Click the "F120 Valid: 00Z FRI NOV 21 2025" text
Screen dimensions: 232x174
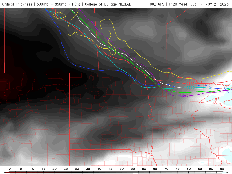point(199,4)
